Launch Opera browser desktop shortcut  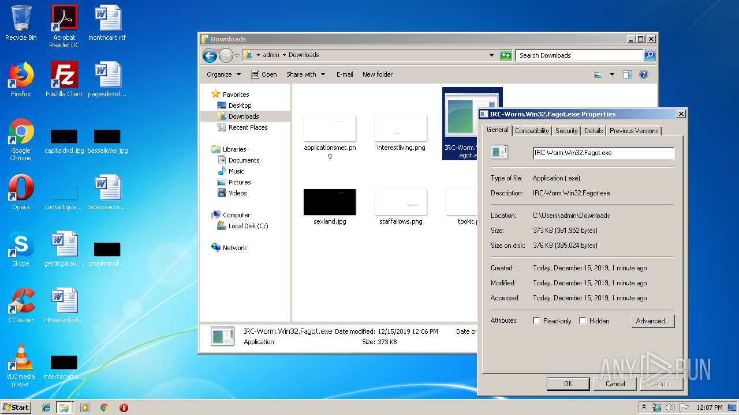(x=21, y=193)
